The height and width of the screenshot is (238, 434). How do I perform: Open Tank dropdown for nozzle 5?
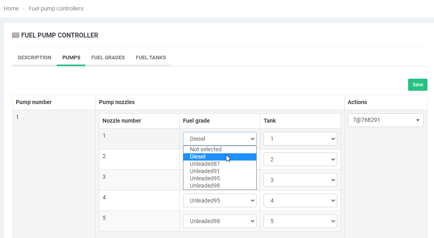(300, 221)
